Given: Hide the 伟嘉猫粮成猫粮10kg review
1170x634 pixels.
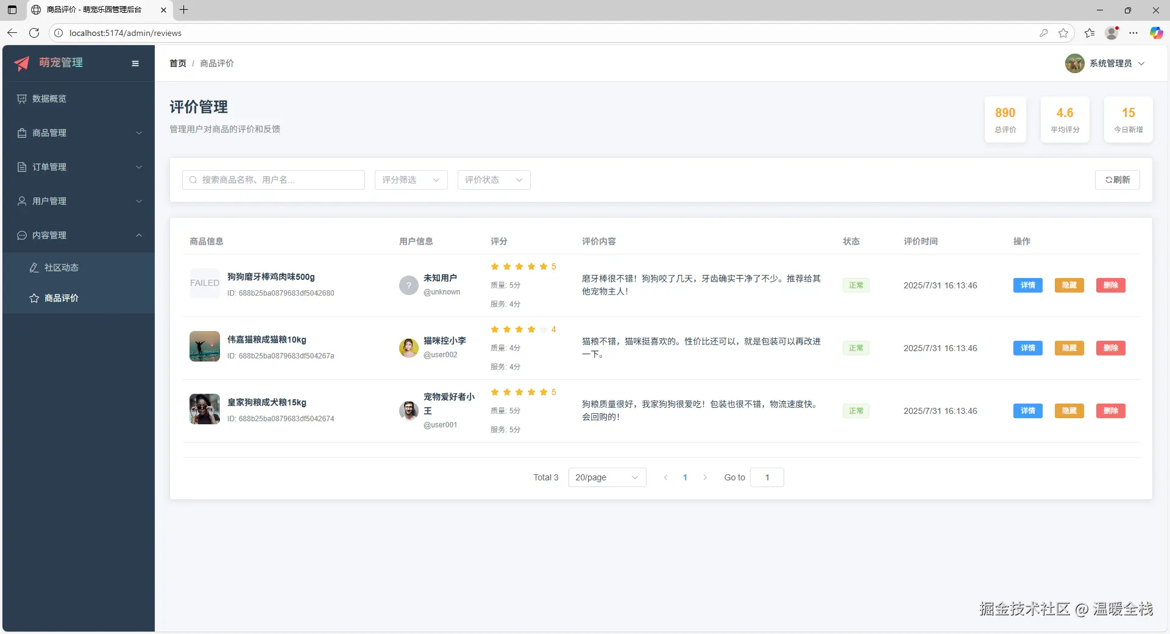Looking at the screenshot, I should click(1069, 348).
